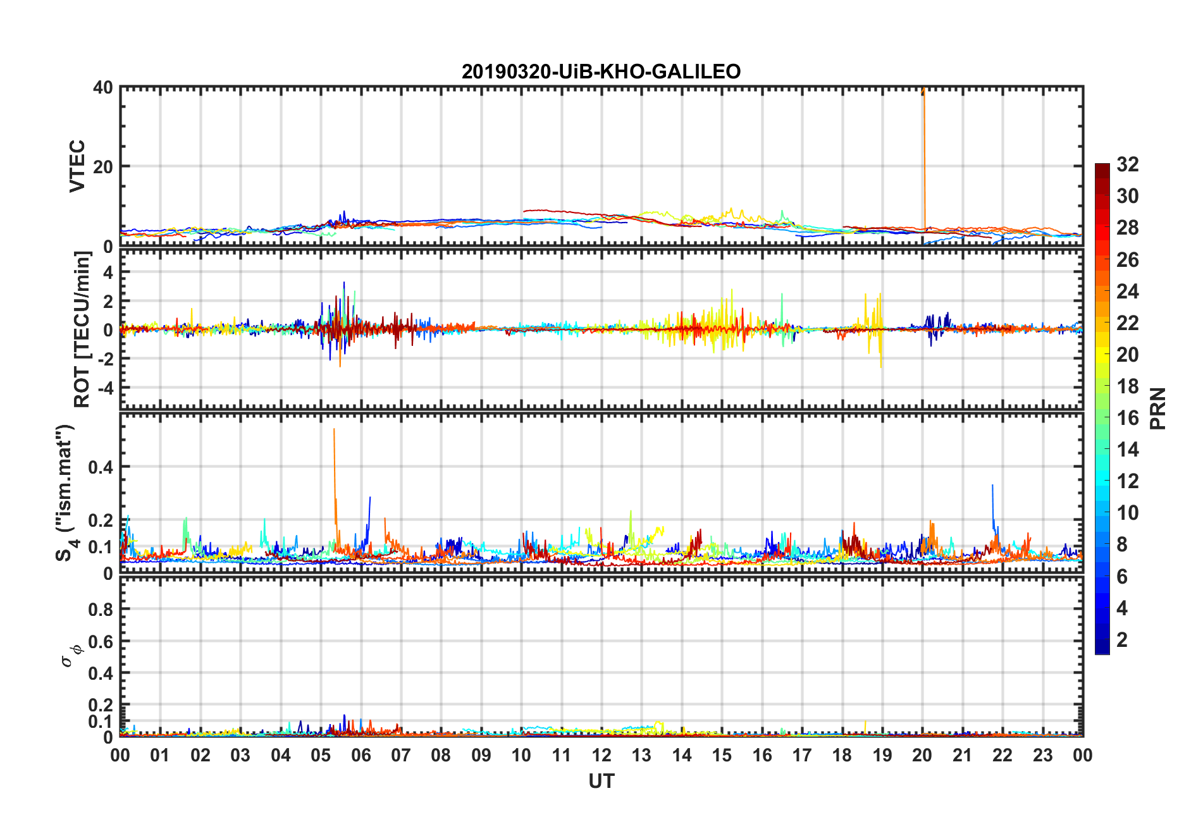1203x817 pixels.
Task: Click the 30 label on the PRN colorbar
Action: click(1128, 196)
